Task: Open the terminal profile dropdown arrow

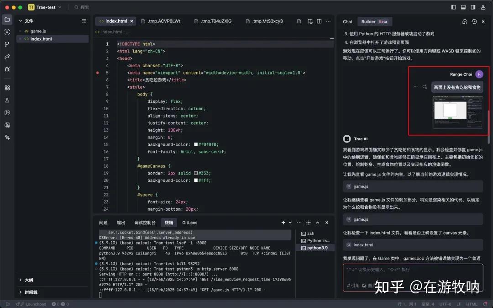Action: coord(290,223)
